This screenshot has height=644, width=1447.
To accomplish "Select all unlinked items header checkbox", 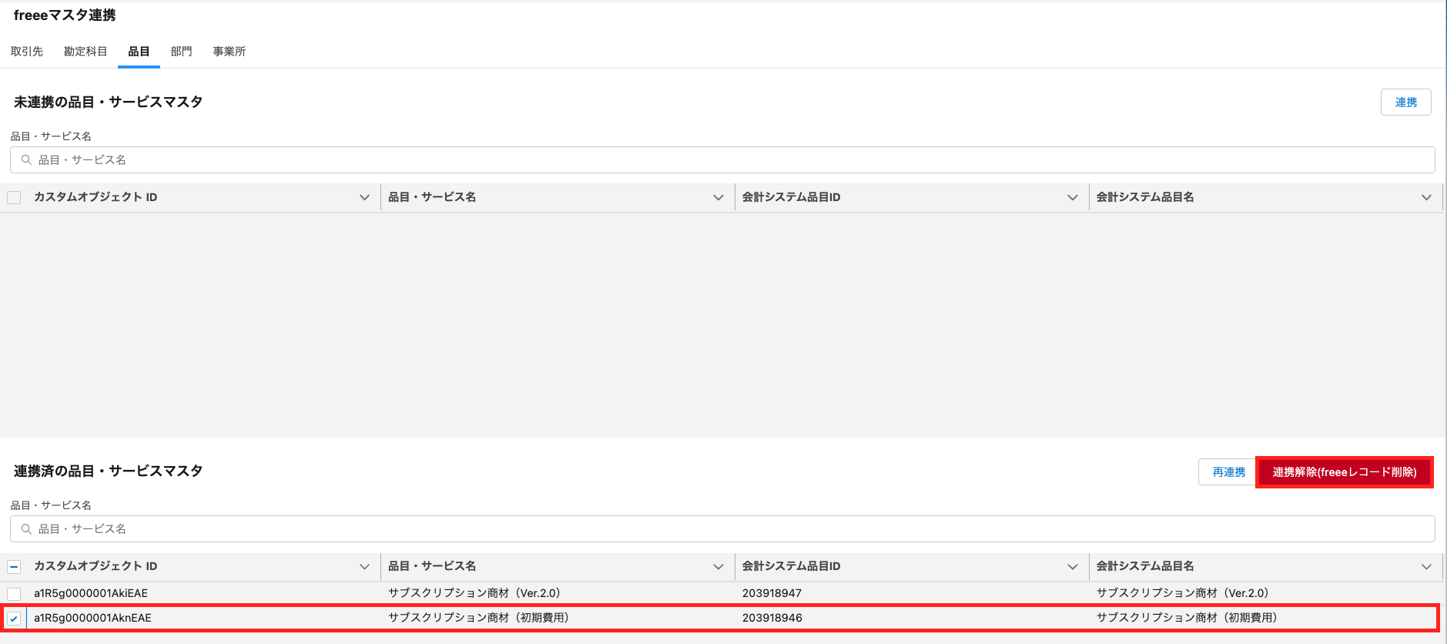I will point(14,197).
